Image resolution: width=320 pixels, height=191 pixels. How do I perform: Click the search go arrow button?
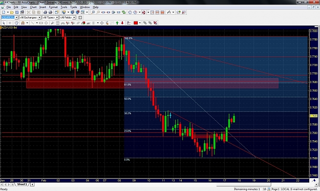pos(80,17)
